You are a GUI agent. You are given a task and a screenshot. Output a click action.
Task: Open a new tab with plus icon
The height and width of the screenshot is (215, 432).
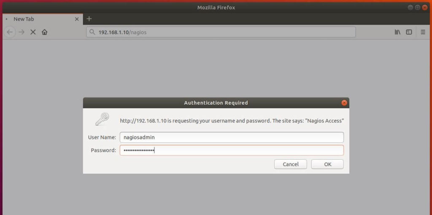[x=89, y=19]
